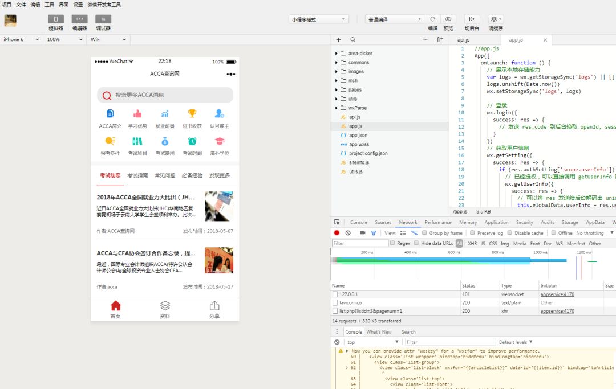Open the 100% zoom dropdown
The width and height of the screenshot is (616, 389).
coord(64,39)
